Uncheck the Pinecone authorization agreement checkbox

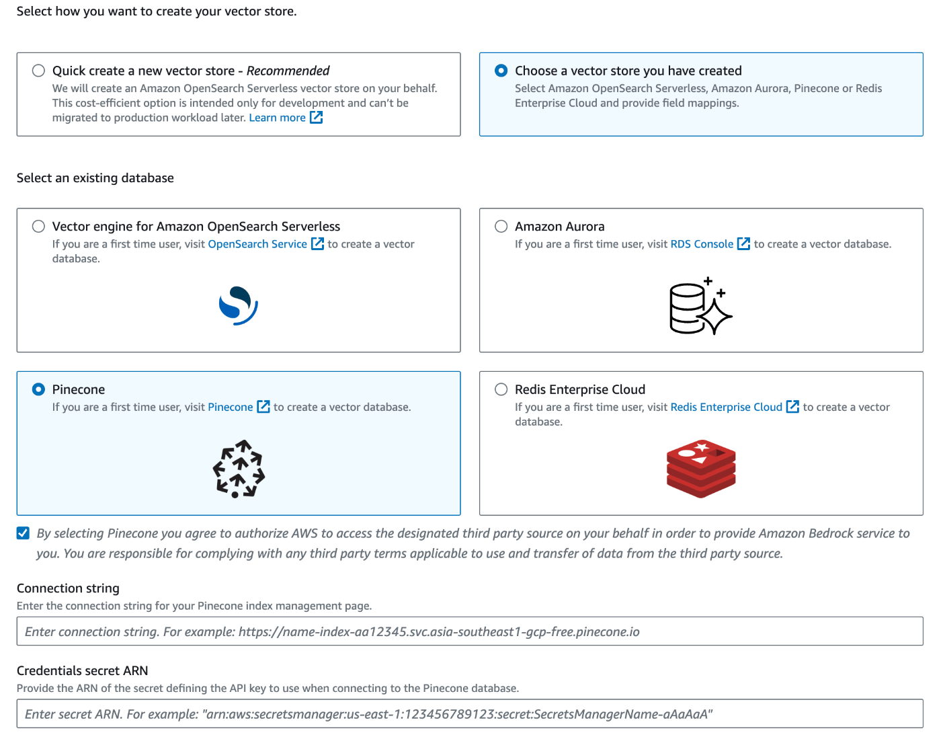24,533
